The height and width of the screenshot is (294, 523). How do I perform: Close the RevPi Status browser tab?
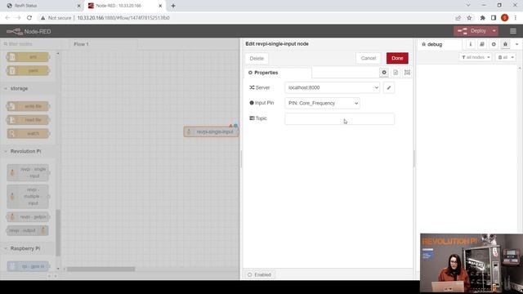(x=79, y=6)
